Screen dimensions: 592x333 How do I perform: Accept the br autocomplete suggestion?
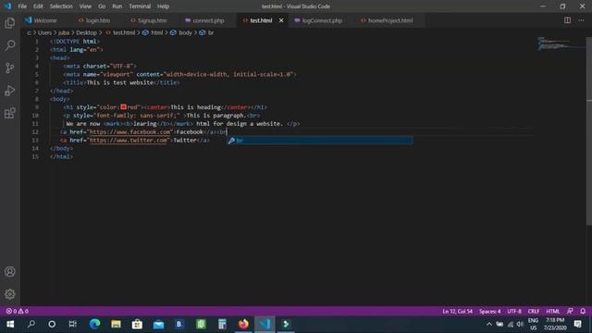pos(319,141)
